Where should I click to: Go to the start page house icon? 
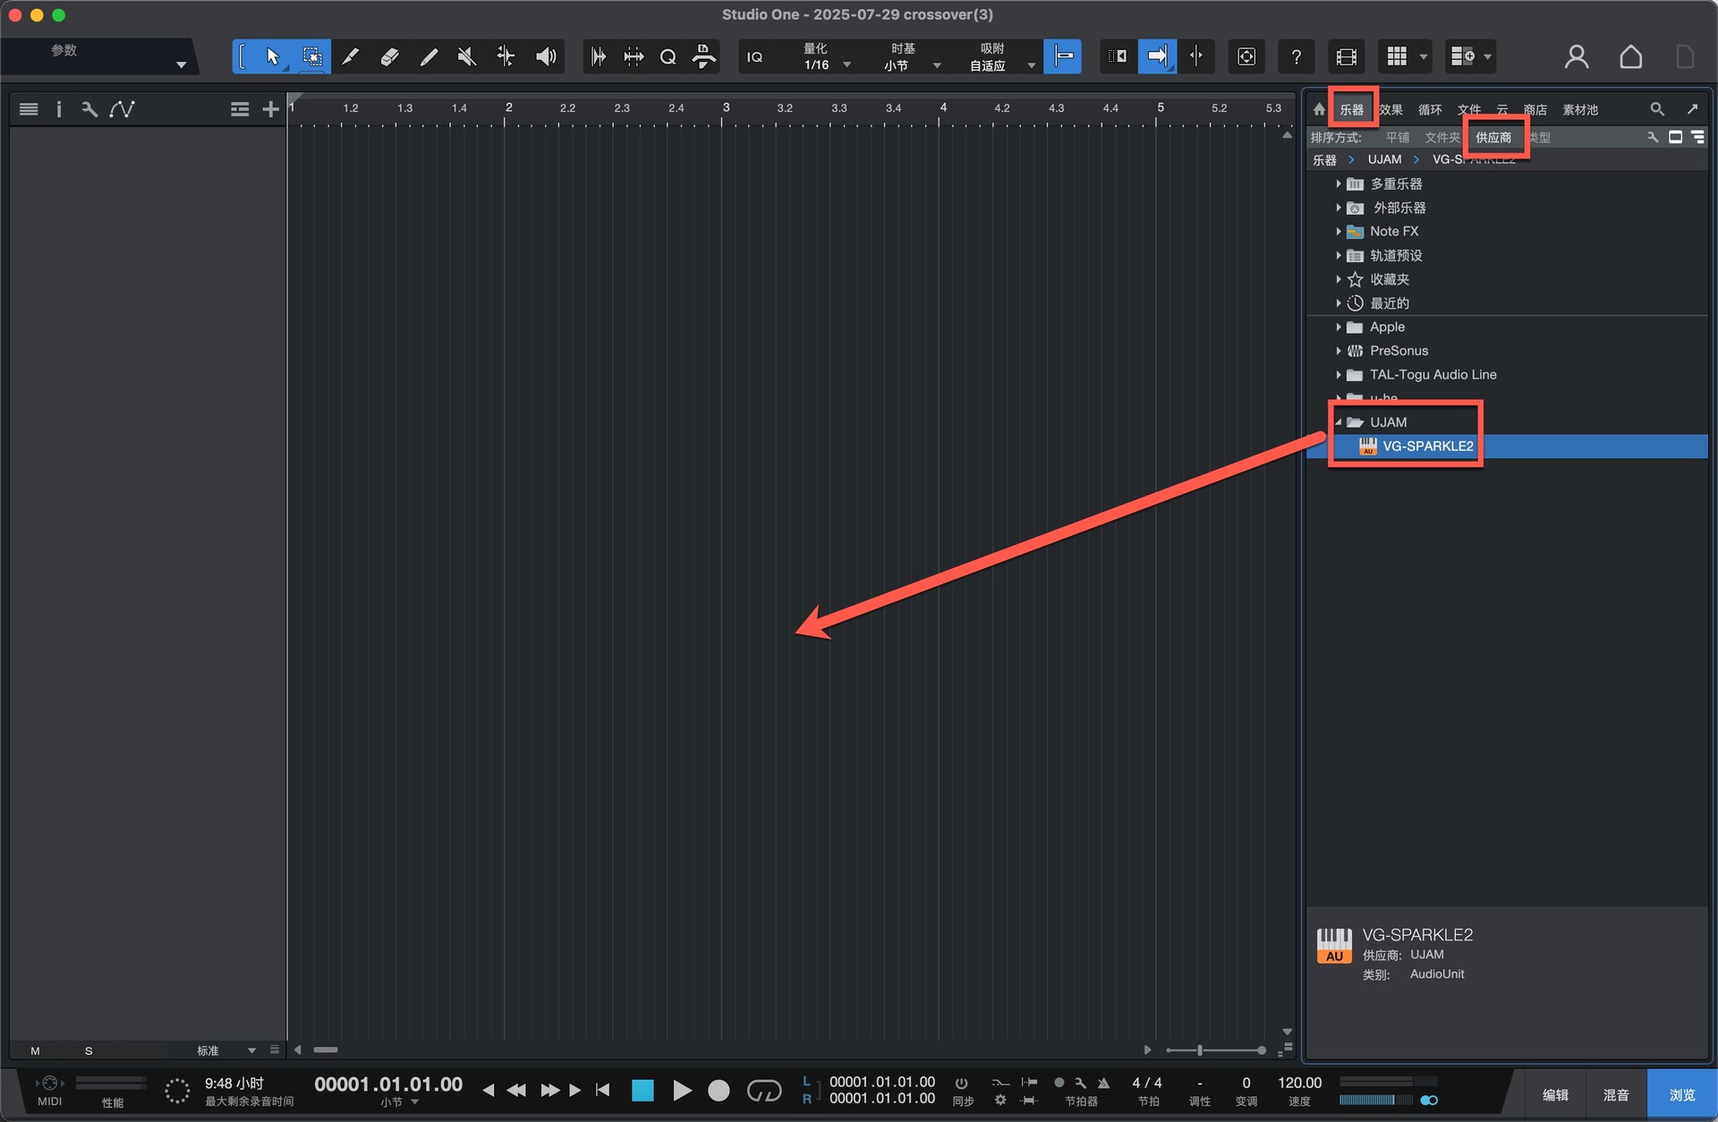(1631, 57)
